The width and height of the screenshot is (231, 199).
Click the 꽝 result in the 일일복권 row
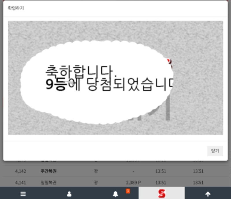click(96, 183)
